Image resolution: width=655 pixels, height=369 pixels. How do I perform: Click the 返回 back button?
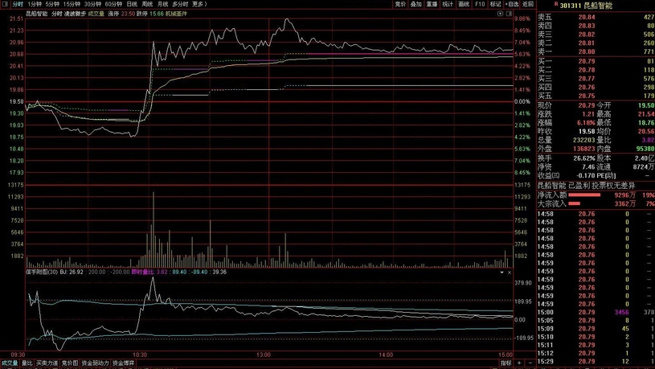(528, 4)
